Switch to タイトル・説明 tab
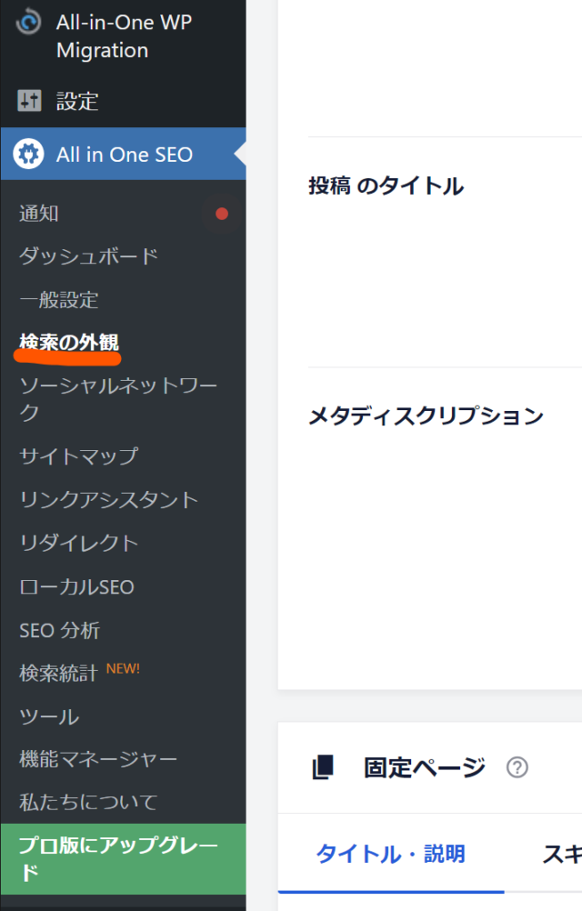 [x=391, y=853]
